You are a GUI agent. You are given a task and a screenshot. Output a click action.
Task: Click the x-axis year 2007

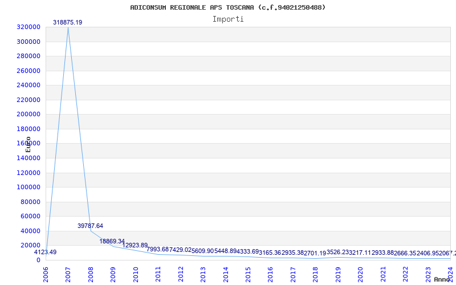click(x=68, y=275)
